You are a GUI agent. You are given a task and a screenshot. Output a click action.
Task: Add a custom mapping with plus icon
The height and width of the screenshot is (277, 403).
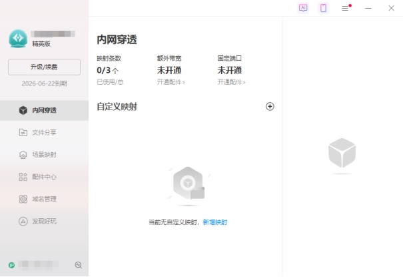click(270, 106)
